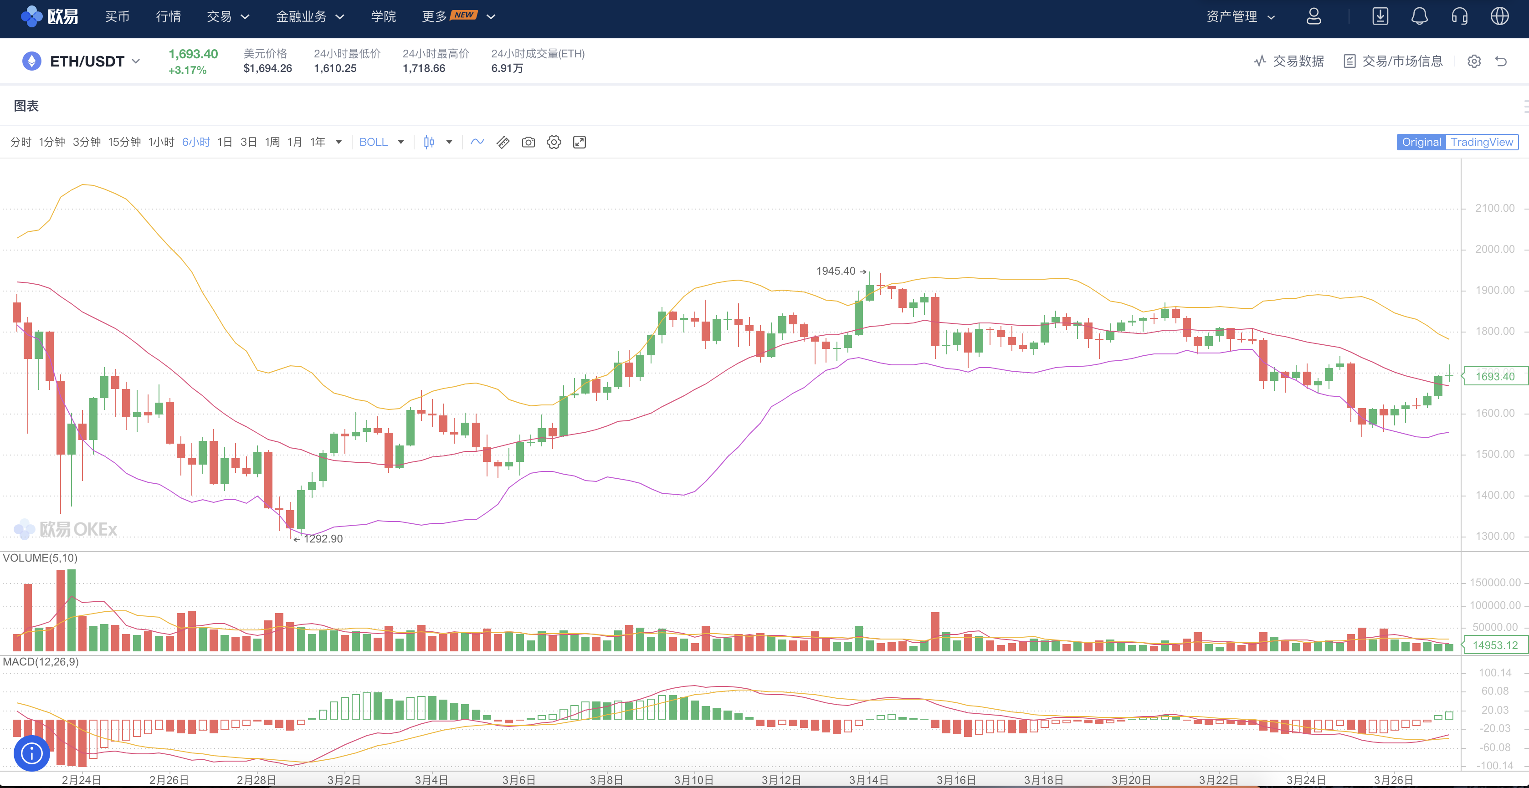The image size is (1529, 788).
Task: Expand candlestick chart type dropdown
Action: pos(449,143)
